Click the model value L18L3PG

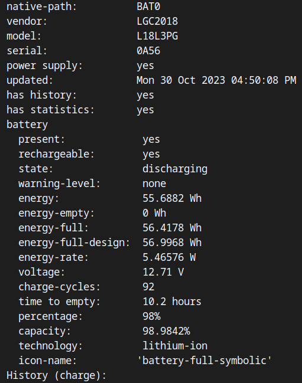click(x=157, y=36)
